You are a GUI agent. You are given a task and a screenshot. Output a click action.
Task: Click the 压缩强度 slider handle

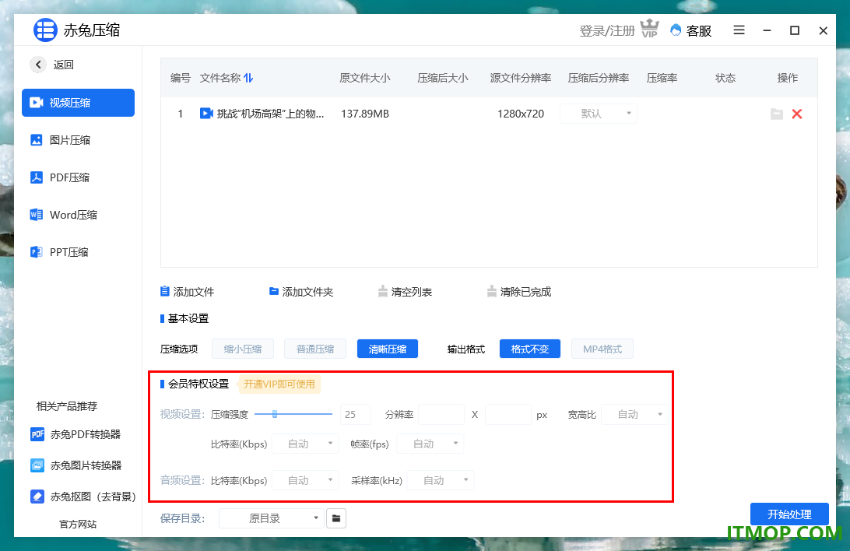pos(275,414)
